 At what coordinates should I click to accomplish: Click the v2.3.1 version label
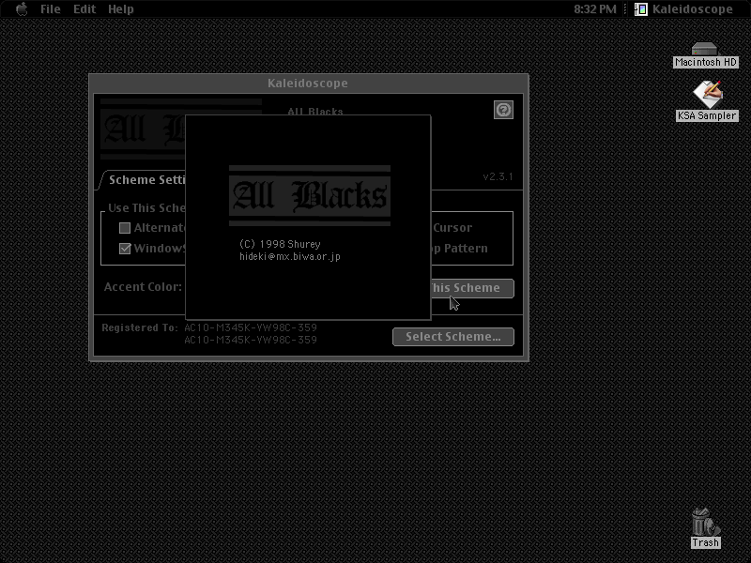(x=498, y=176)
